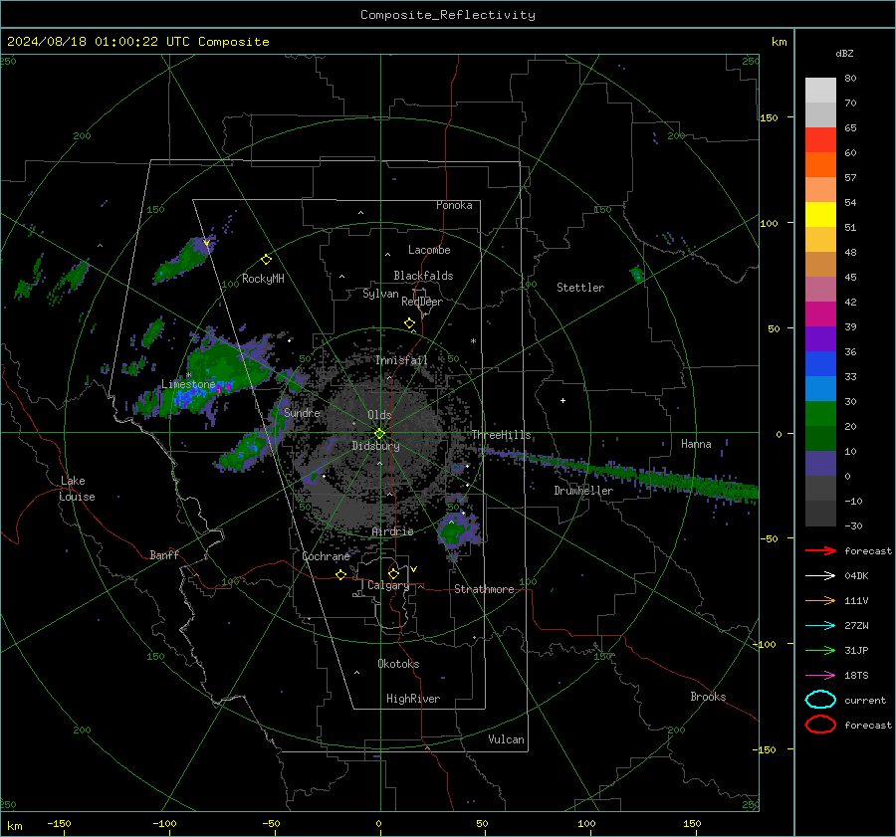Viewport: 896px width, 837px height.
Task: Click the white plus marker near Stettler county
Action: click(562, 400)
